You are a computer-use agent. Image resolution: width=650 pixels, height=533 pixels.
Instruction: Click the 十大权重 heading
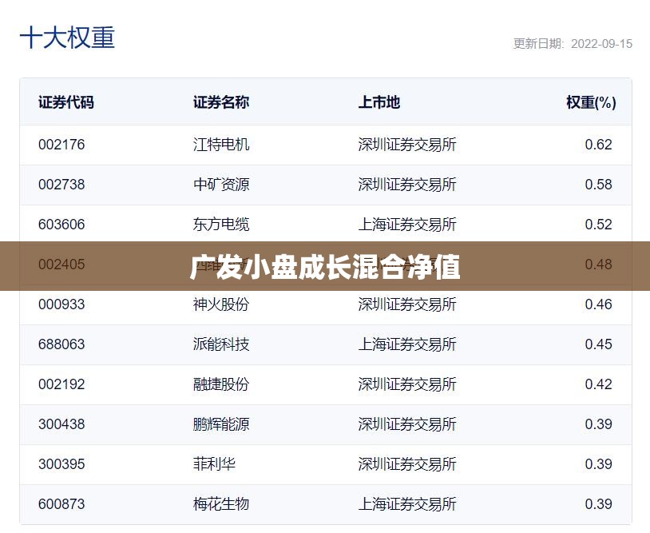[67, 38]
